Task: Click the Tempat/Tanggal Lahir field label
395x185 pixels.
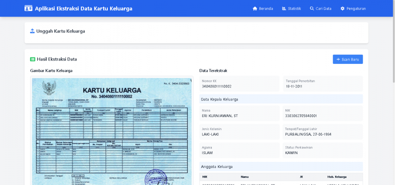Action: pos(301,129)
